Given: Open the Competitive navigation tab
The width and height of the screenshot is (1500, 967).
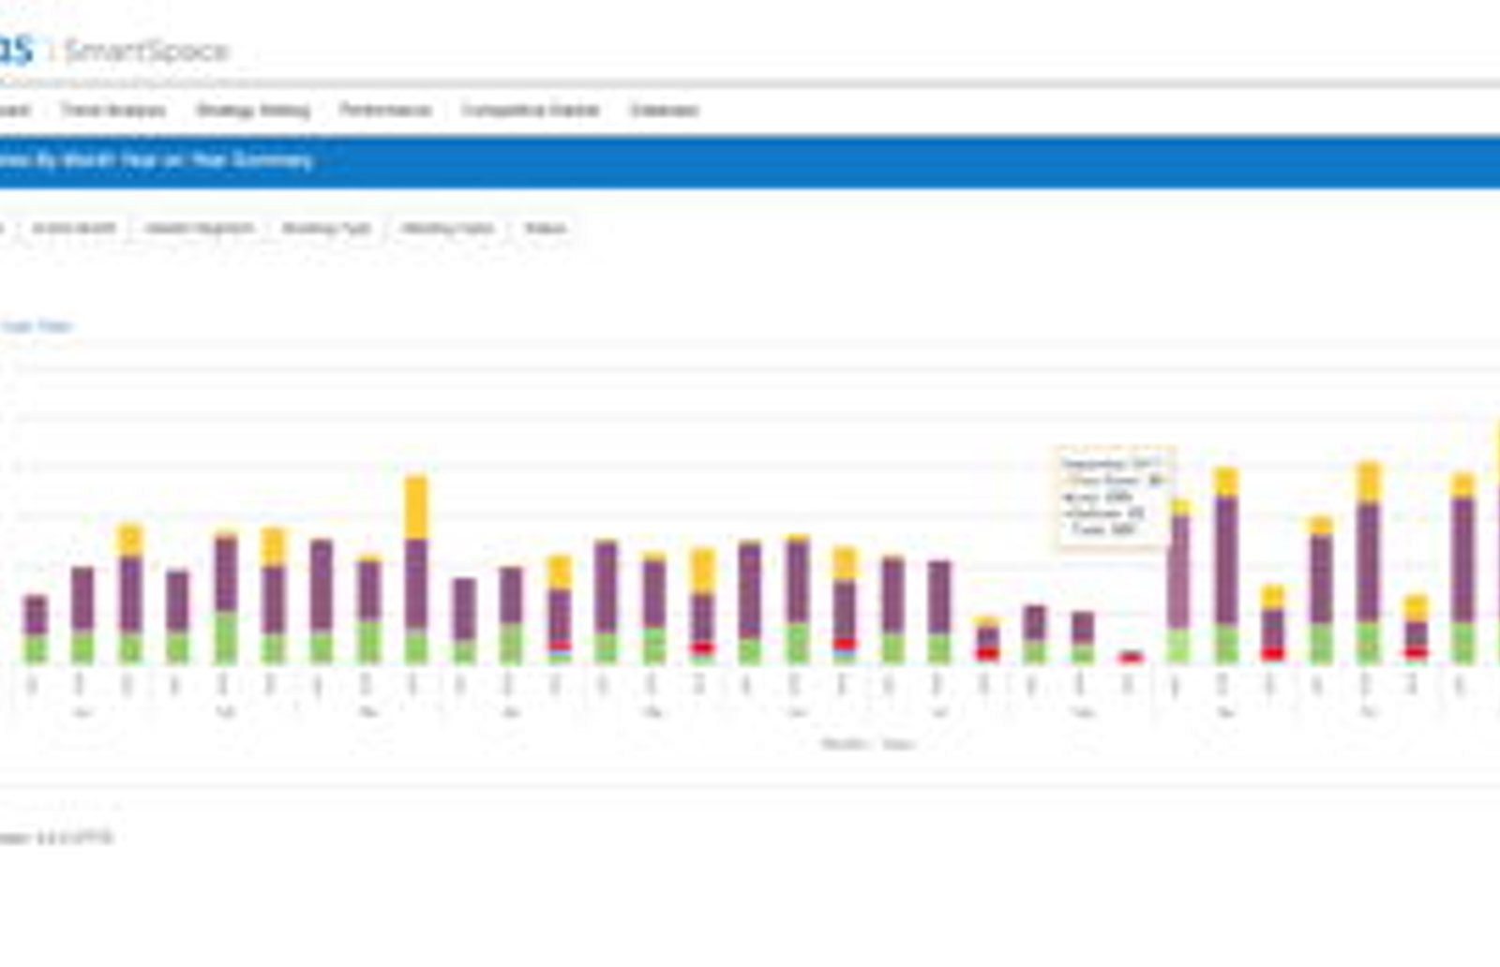Looking at the screenshot, I should [x=531, y=111].
